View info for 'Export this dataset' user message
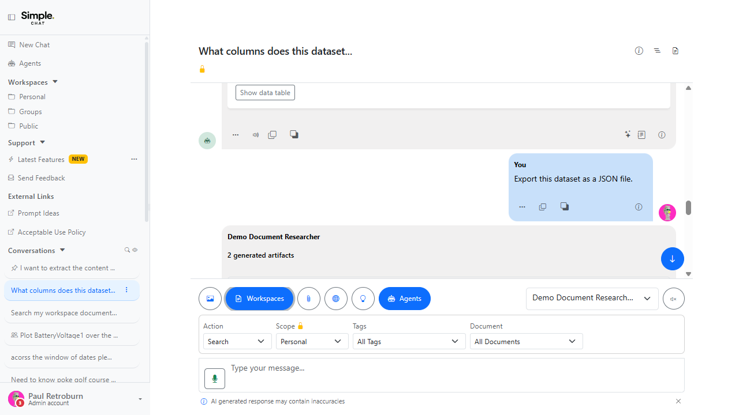Image resolution: width=739 pixels, height=415 pixels. (639, 207)
